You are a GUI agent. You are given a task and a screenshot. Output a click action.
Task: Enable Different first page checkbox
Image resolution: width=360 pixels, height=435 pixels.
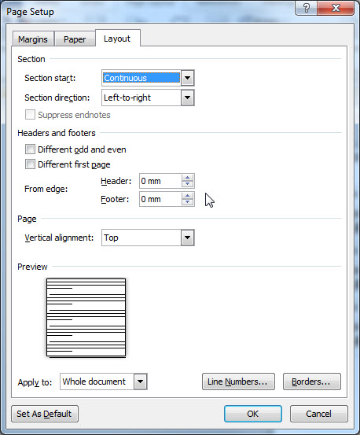pyautogui.click(x=30, y=164)
